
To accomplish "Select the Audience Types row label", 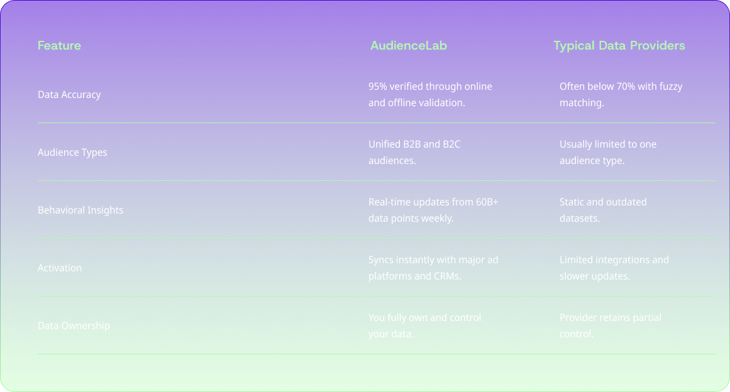I will pyautogui.click(x=72, y=152).
